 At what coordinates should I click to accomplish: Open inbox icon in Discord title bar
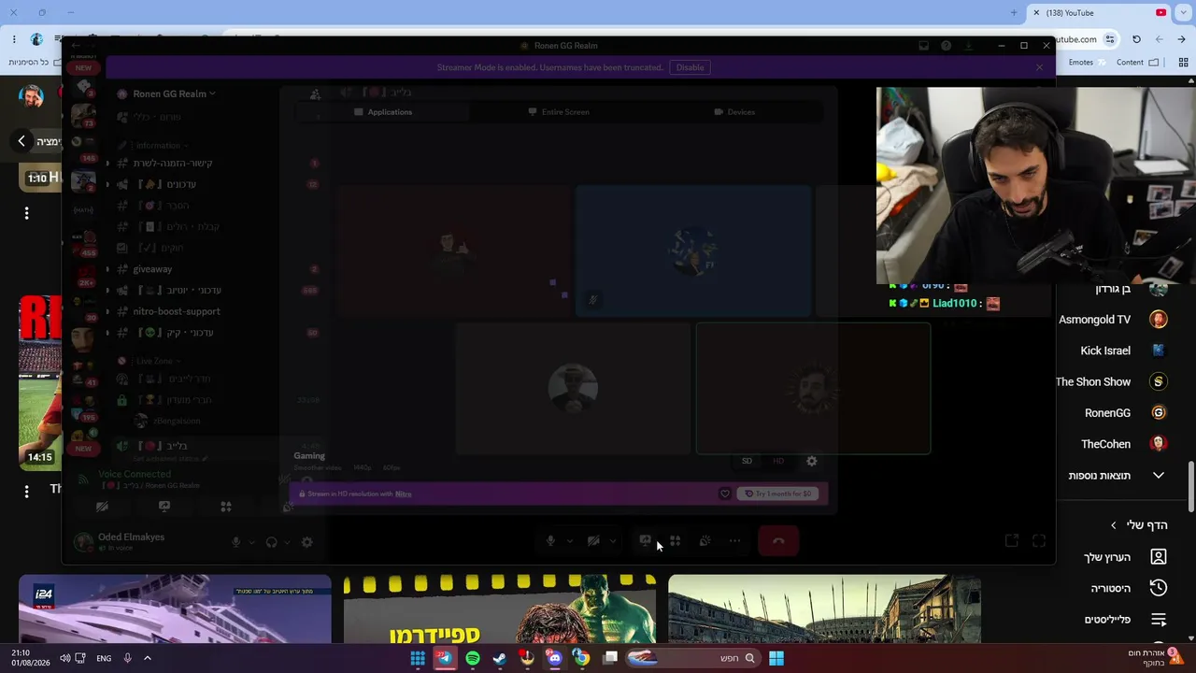(924, 46)
